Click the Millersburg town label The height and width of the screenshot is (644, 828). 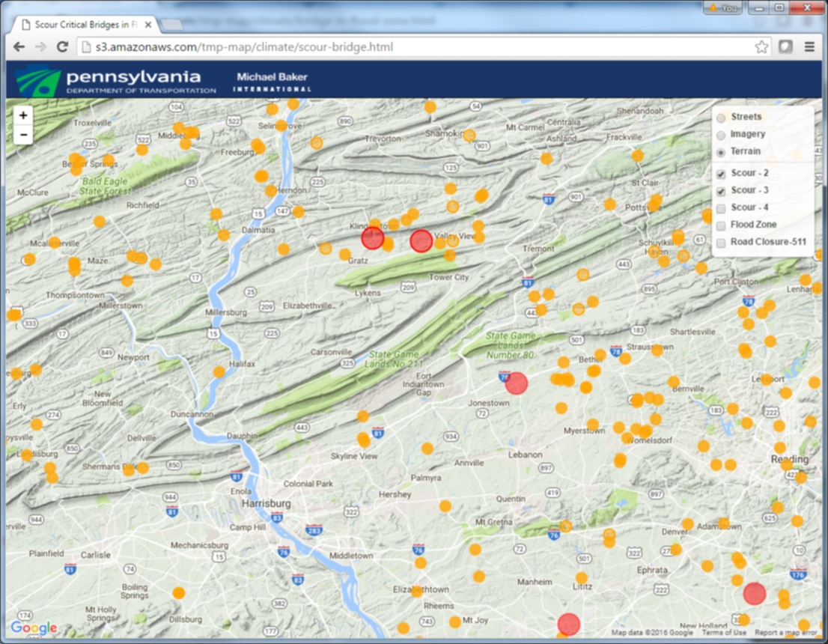(x=226, y=312)
